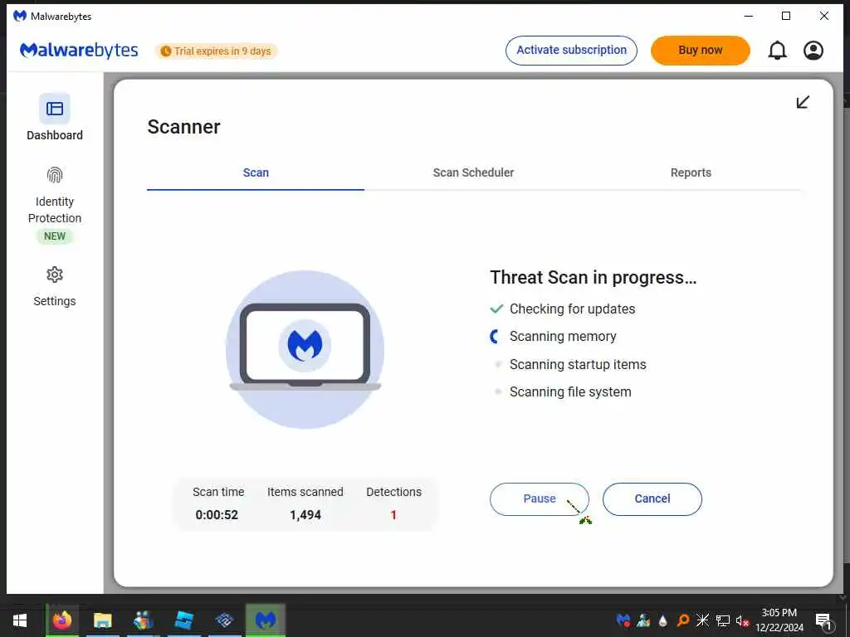This screenshot has height=637, width=850.
Task: Open notifications bell icon
Action: (777, 51)
